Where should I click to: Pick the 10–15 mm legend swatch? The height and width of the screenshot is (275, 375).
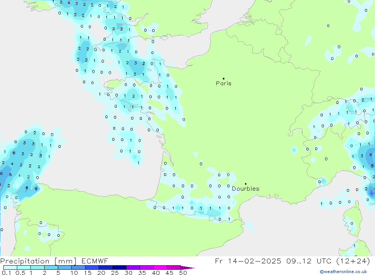78,267
